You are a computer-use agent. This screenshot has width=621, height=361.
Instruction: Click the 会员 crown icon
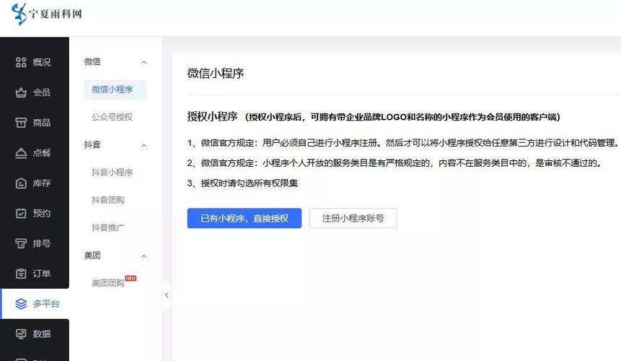click(x=21, y=92)
